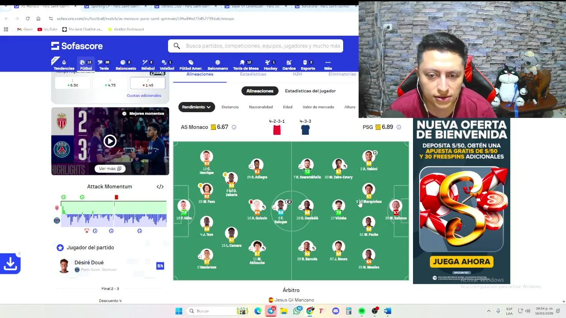Click the 6.50 home odds box

click(73, 83)
